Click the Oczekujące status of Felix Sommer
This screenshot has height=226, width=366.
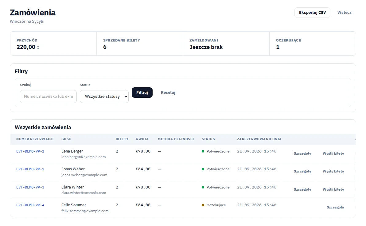[x=214, y=205]
